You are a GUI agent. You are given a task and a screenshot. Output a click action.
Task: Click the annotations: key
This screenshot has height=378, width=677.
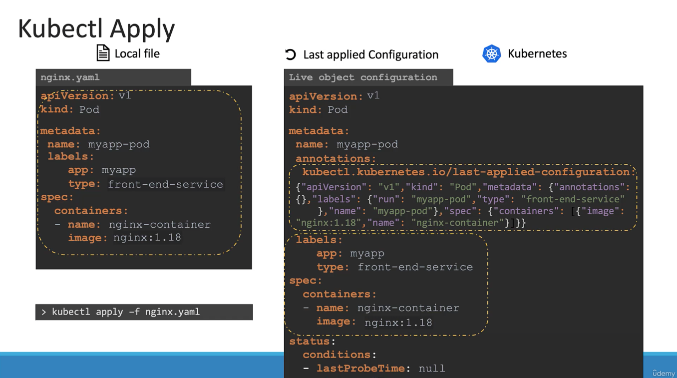[336, 159]
